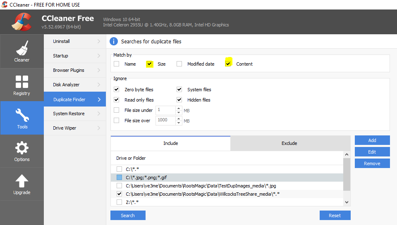Start the duplicate Search
Viewport: 397px width, 225px height.
point(128,216)
